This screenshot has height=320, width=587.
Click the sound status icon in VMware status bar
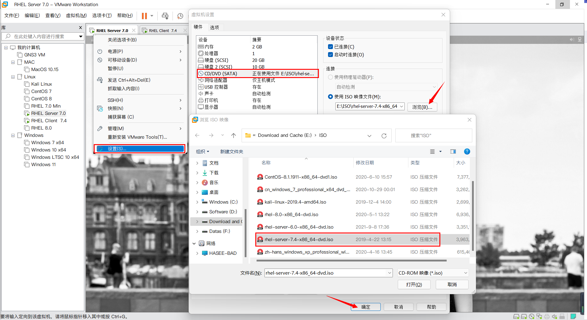[x=554, y=316]
